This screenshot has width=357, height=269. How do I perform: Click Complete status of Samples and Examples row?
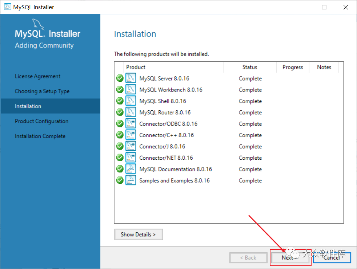point(250,181)
